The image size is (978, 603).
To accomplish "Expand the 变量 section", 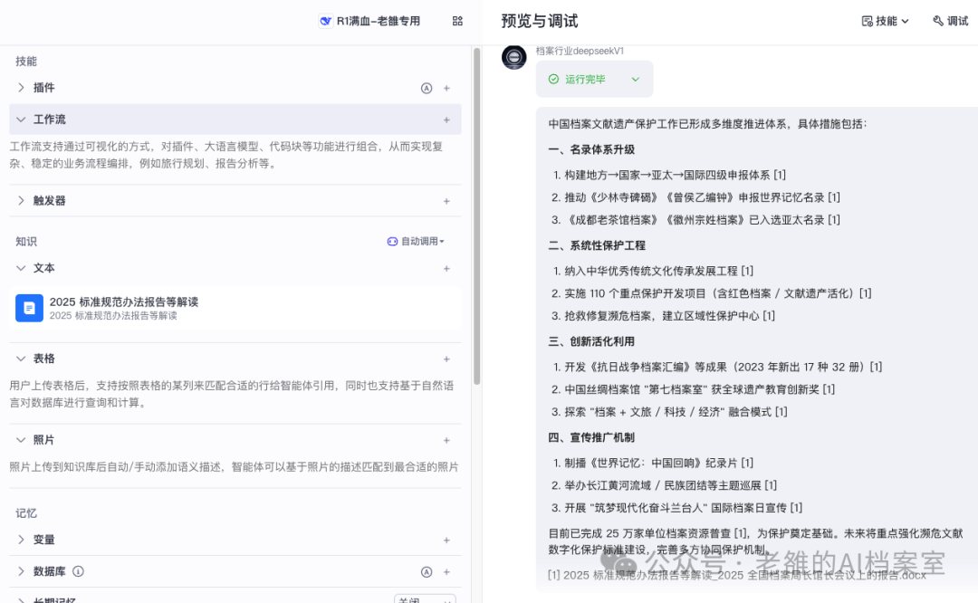I will pyautogui.click(x=21, y=540).
